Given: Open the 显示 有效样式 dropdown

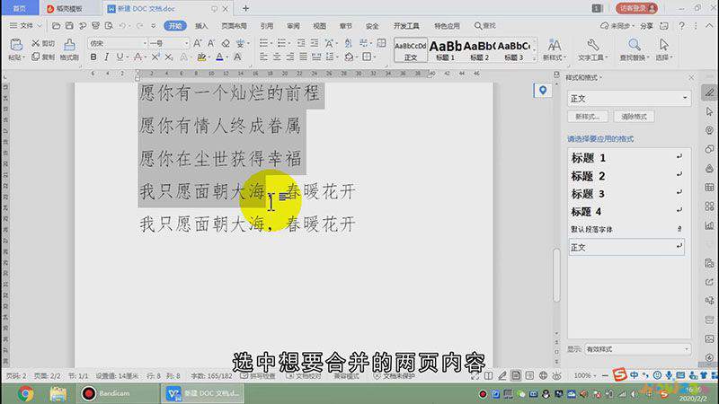Looking at the screenshot, I should (x=637, y=349).
